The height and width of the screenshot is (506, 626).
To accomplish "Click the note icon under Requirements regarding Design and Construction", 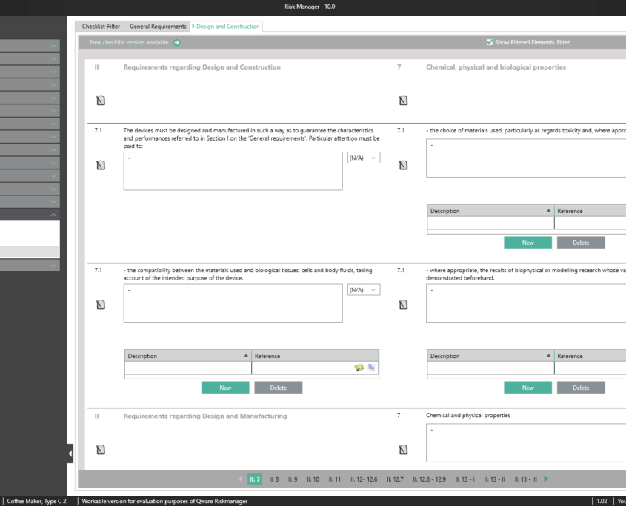I will 101,100.
